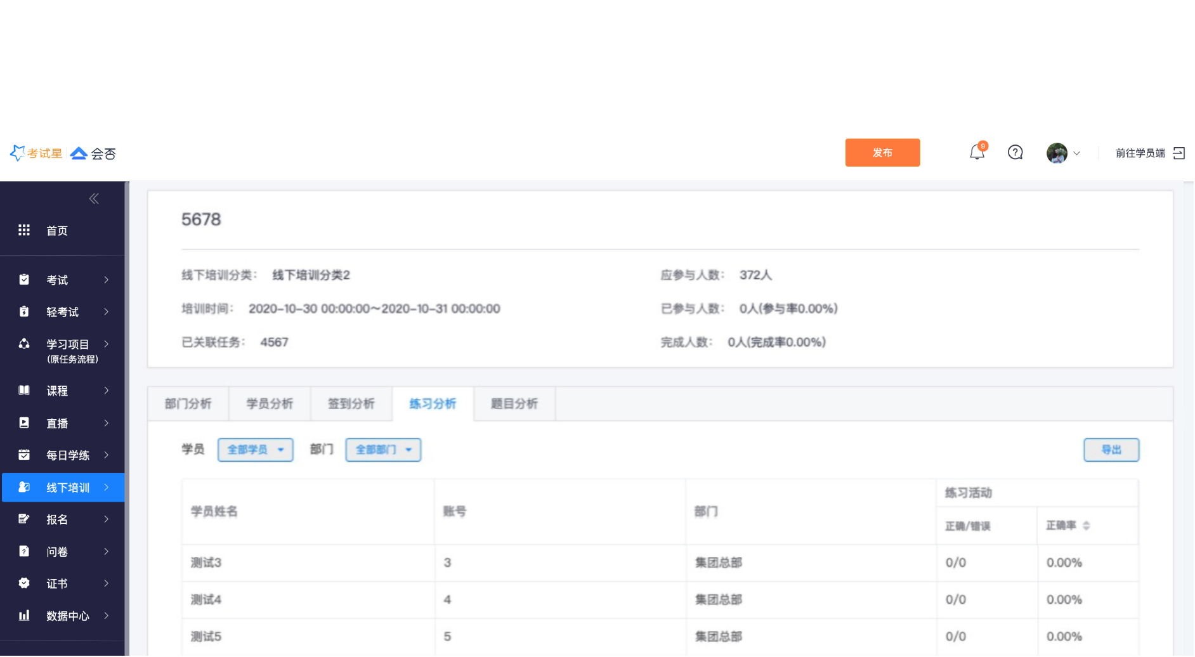The height and width of the screenshot is (657, 1195).
Task: Click the user avatar picture
Action: pyautogui.click(x=1057, y=153)
